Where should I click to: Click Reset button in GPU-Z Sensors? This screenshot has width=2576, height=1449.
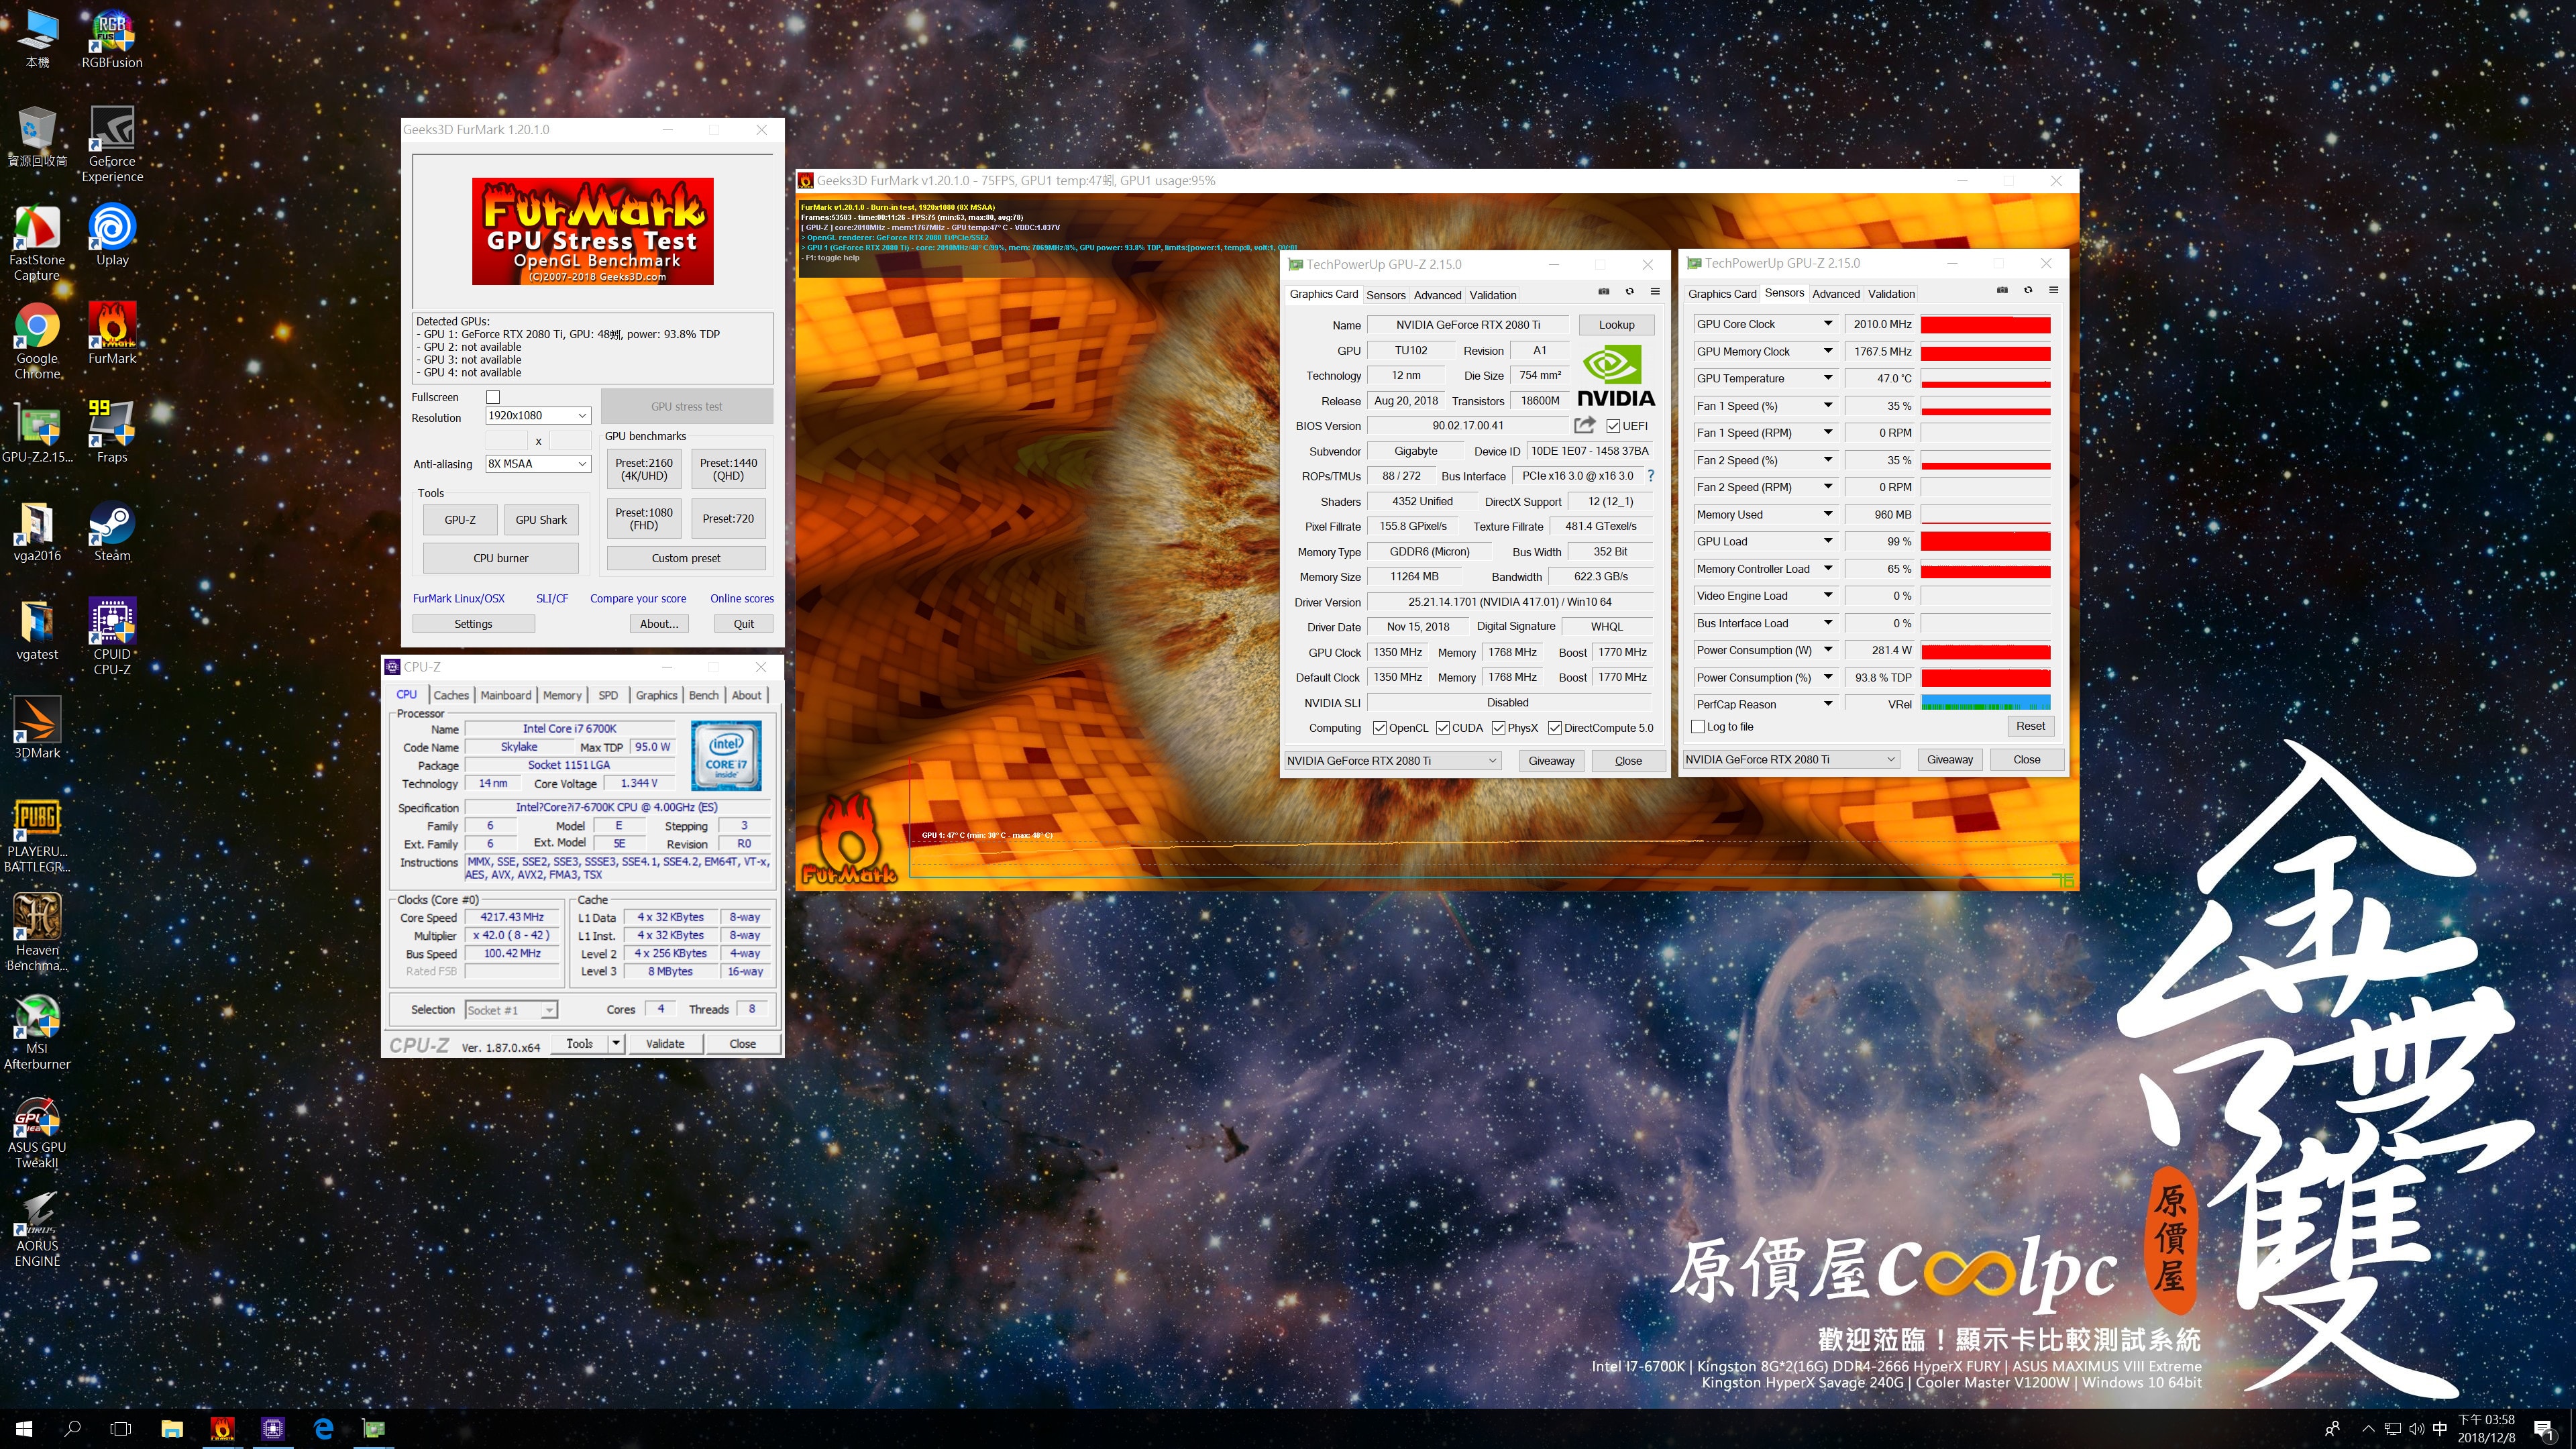pos(2030,726)
